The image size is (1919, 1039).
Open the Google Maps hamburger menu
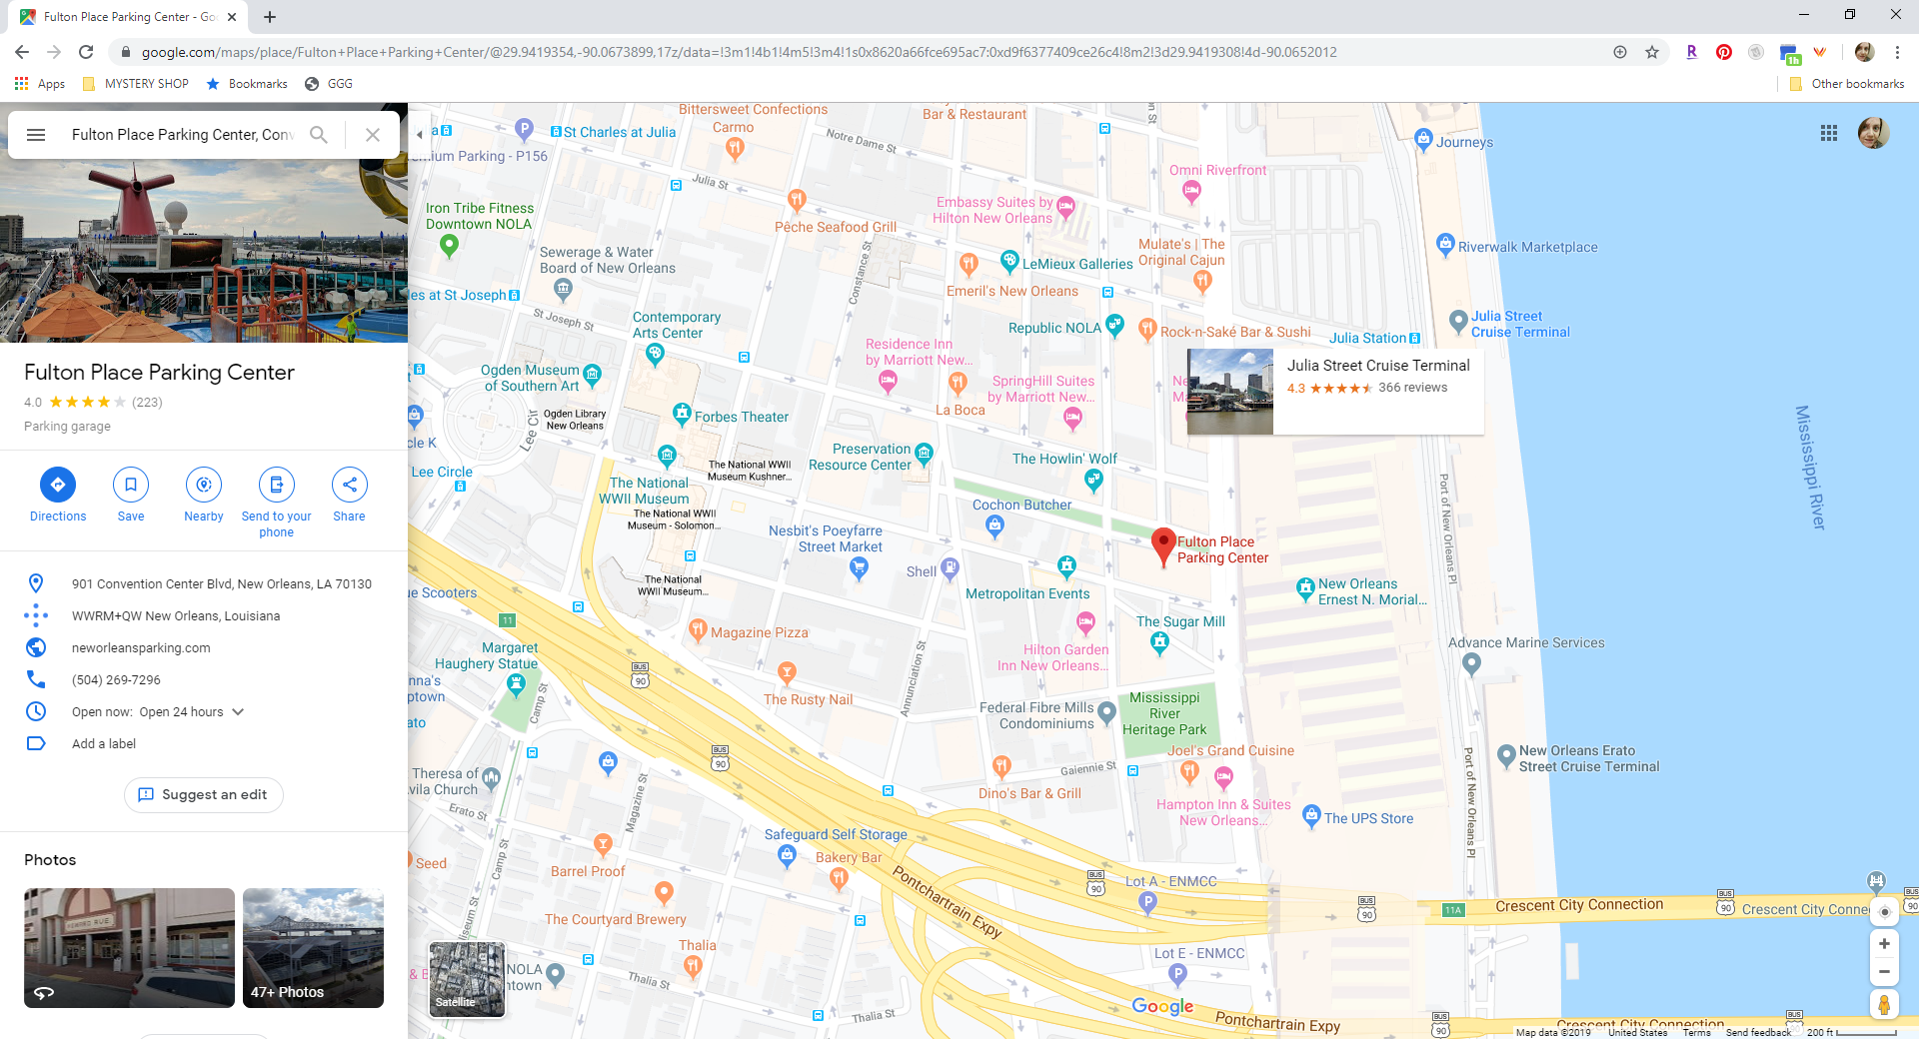tap(36, 135)
